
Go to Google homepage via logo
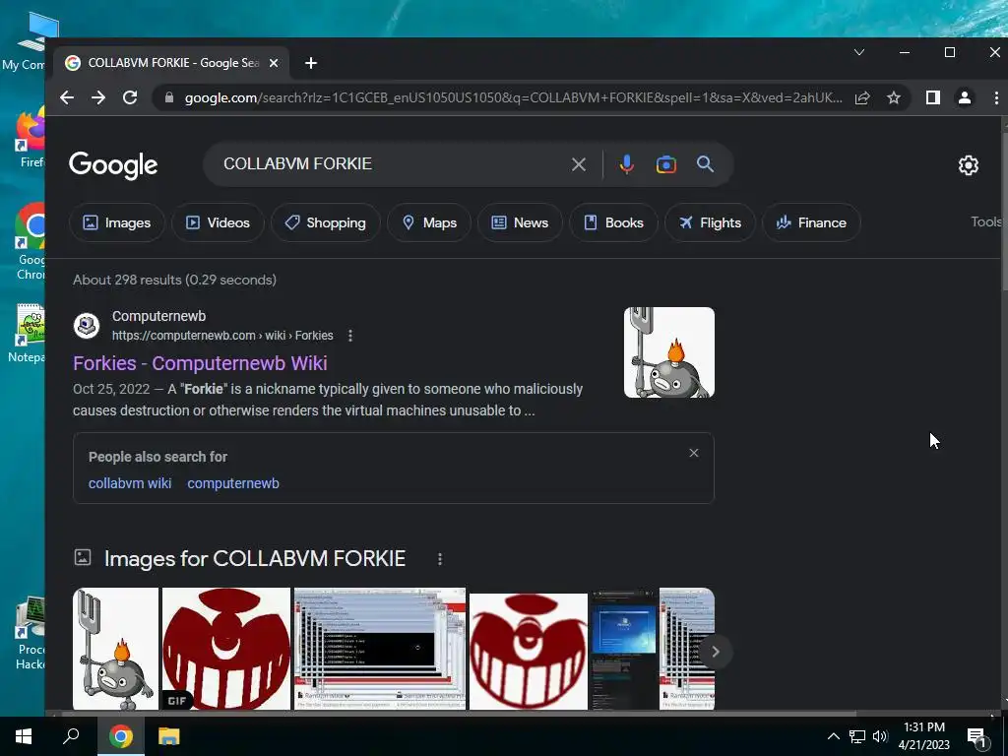click(x=113, y=165)
